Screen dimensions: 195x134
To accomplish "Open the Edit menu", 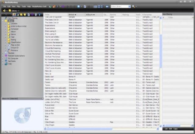I will (x=9, y=6).
